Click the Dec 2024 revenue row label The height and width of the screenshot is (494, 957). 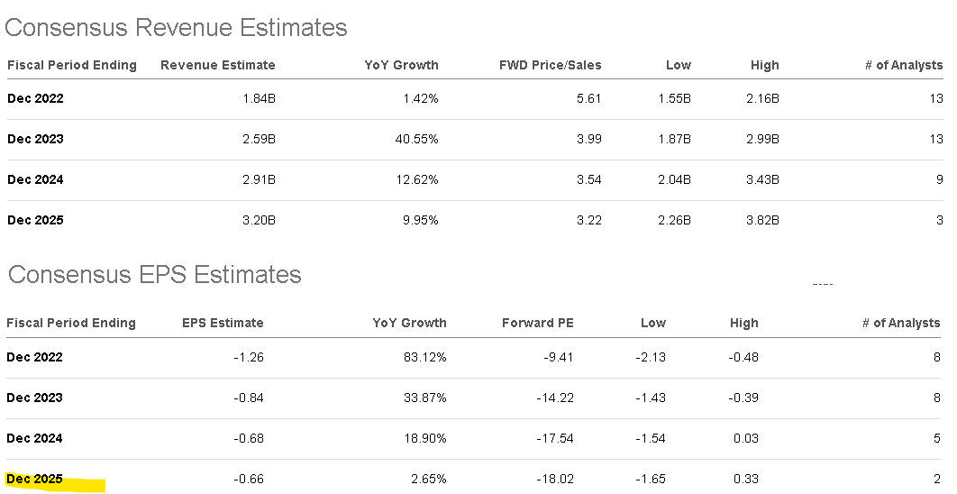(x=35, y=179)
